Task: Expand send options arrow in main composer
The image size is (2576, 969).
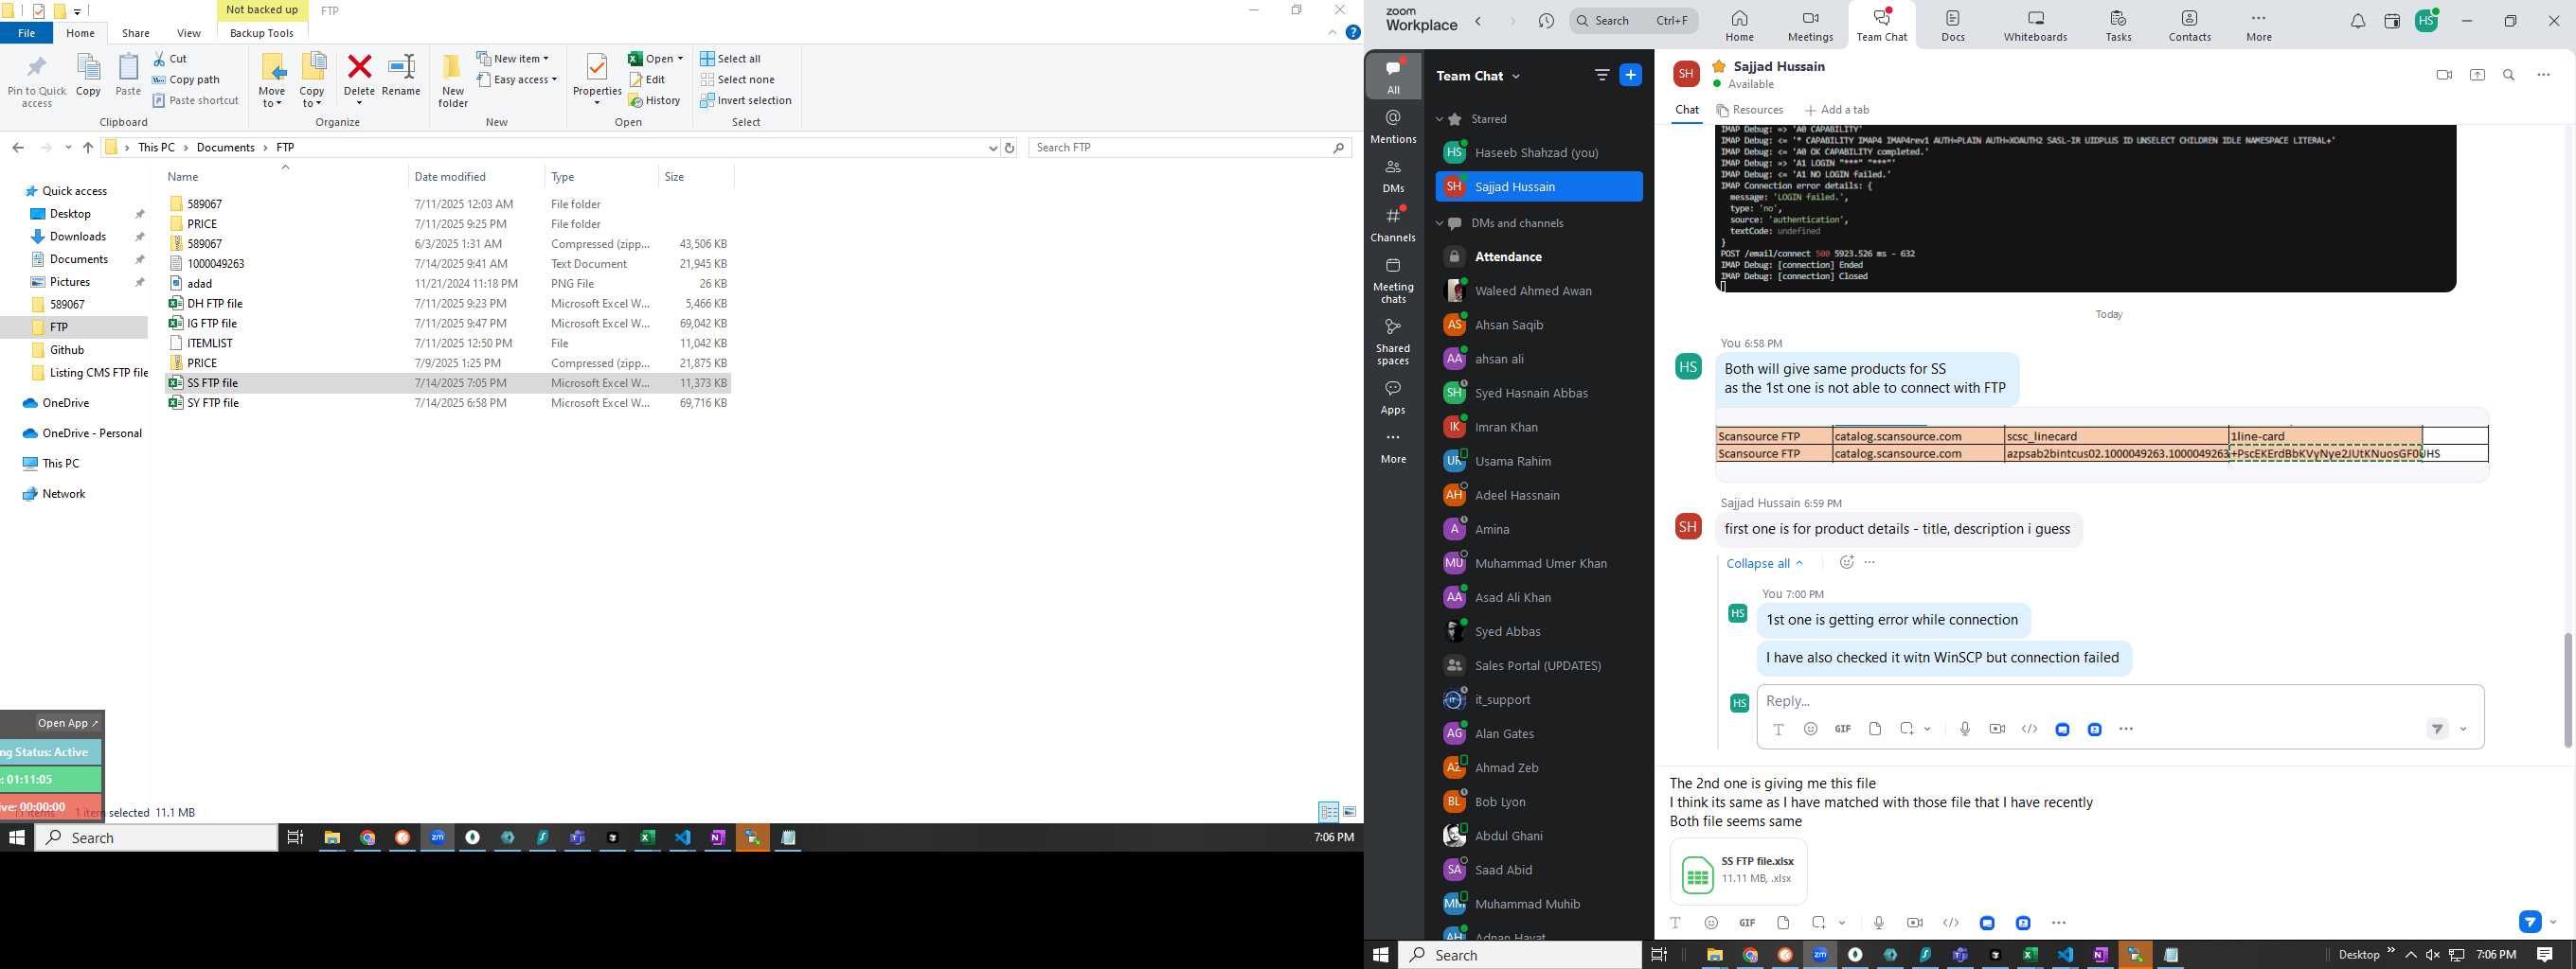Action: pos(2553,923)
